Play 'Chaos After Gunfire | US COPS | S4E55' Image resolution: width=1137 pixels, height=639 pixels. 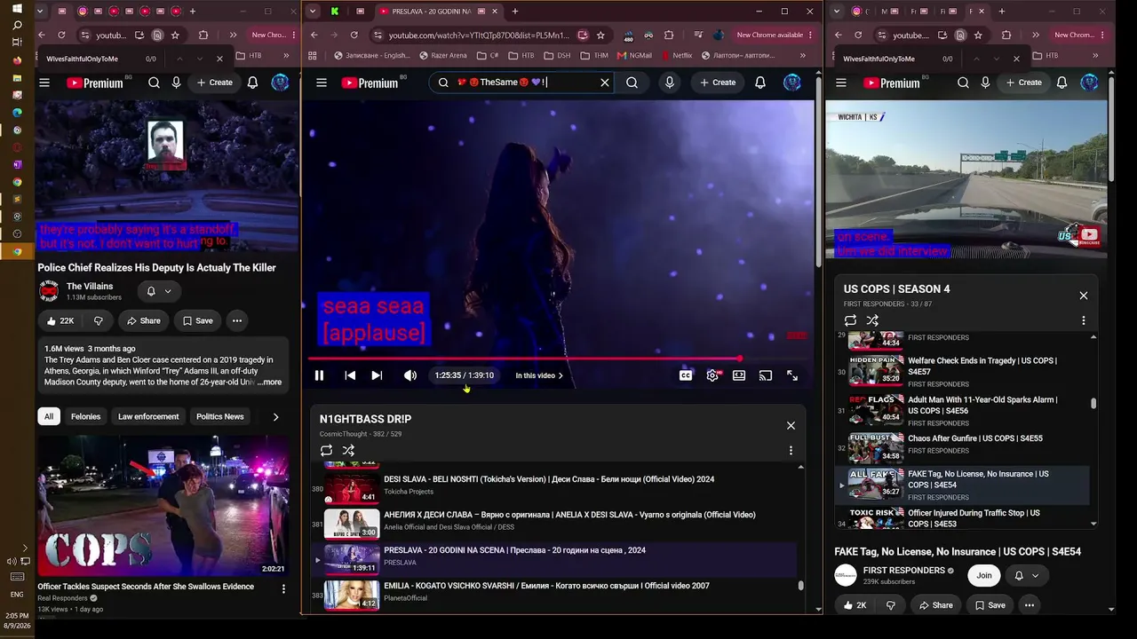tap(975, 438)
